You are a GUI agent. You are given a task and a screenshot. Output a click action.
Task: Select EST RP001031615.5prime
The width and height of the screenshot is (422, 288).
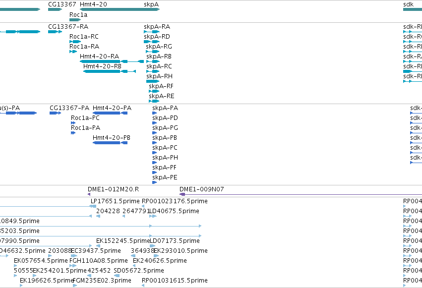(x=175, y=281)
